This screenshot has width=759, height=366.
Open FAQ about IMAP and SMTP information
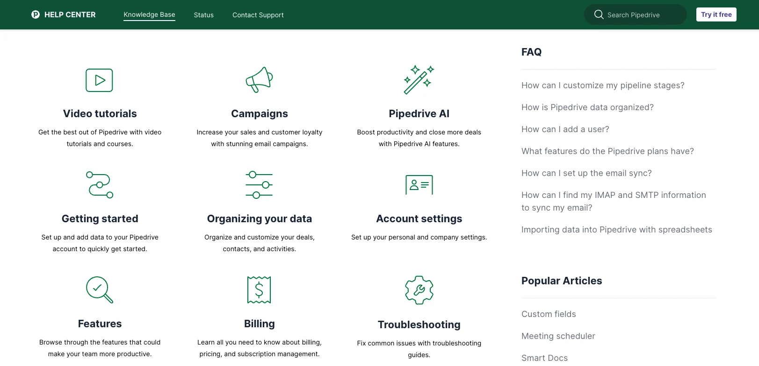coord(614,201)
